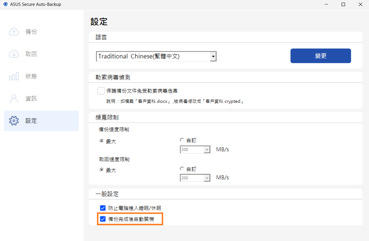Click the 取回速度限制 label

(x=114, y=159)
